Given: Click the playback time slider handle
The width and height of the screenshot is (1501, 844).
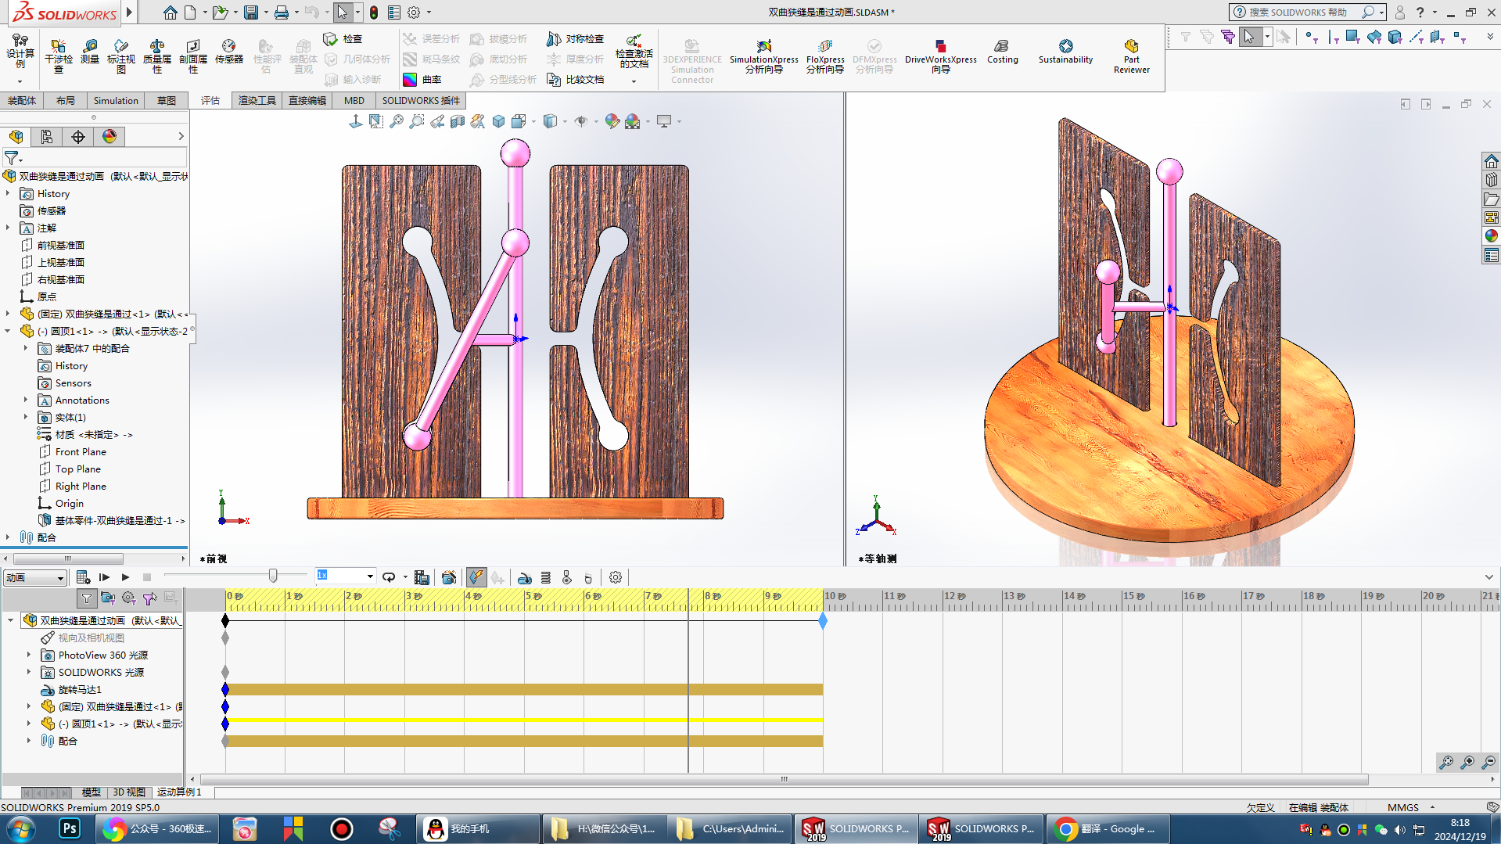Looking at the screenshot, I should click(273, 576).
